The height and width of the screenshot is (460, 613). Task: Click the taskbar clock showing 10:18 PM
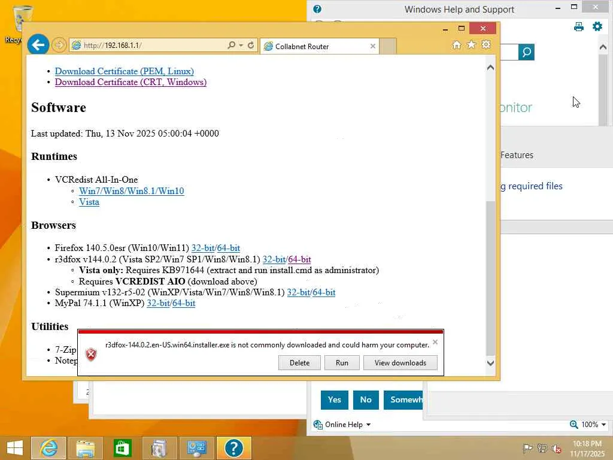click(587, 449)
